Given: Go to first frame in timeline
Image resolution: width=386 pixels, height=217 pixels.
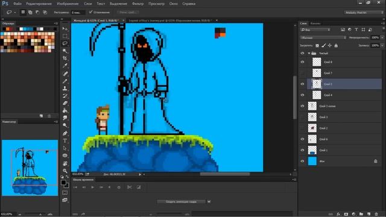Looking at the screenshot, I should click(x=75, y=187).
